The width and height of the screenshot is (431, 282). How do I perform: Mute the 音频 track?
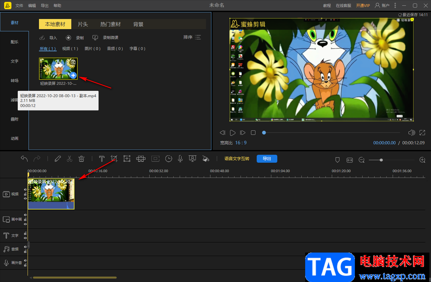pyautogui.click(x=25, y=247)
